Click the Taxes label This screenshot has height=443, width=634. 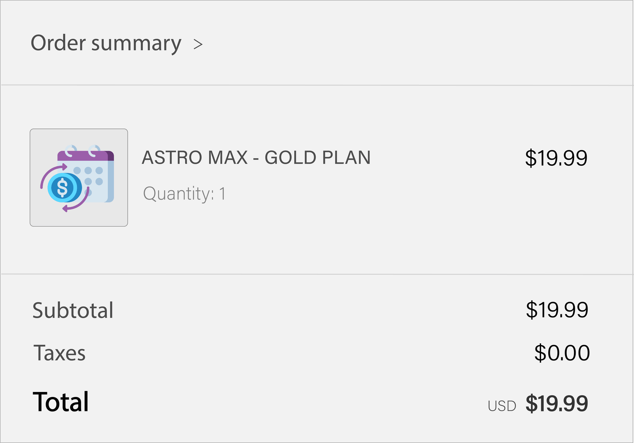[x=60, y=353]
